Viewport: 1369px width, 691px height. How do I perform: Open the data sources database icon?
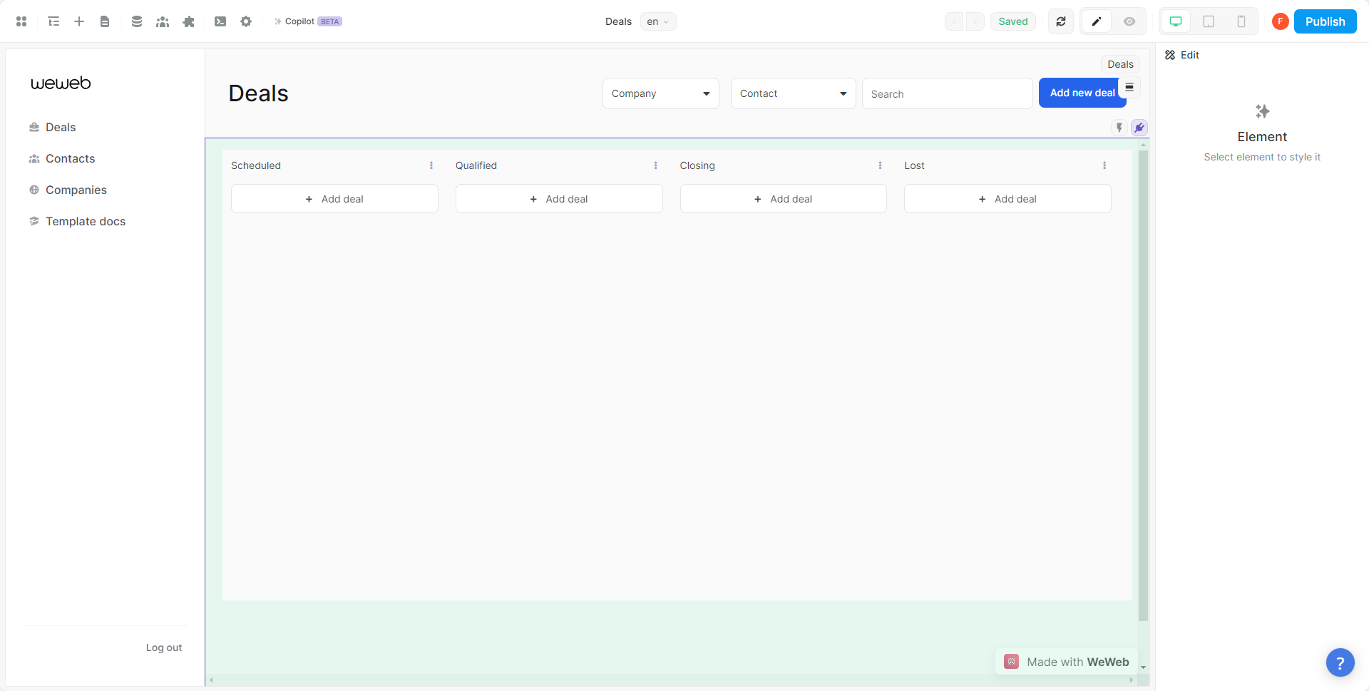(x=137, y=21)
